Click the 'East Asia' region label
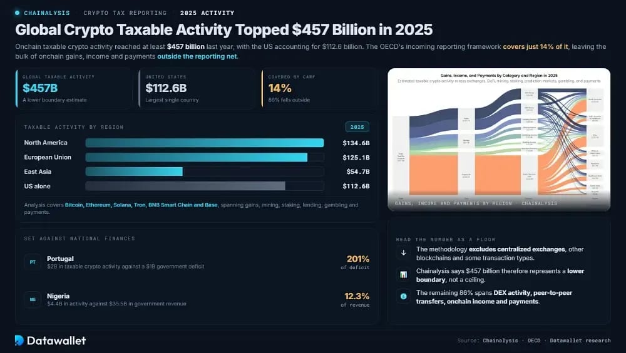 click(x=38, y=171)
